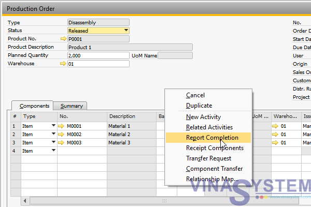Select the Material 2 description cell
The width and height of the screenshot is (311, 207).
[132, 135]
